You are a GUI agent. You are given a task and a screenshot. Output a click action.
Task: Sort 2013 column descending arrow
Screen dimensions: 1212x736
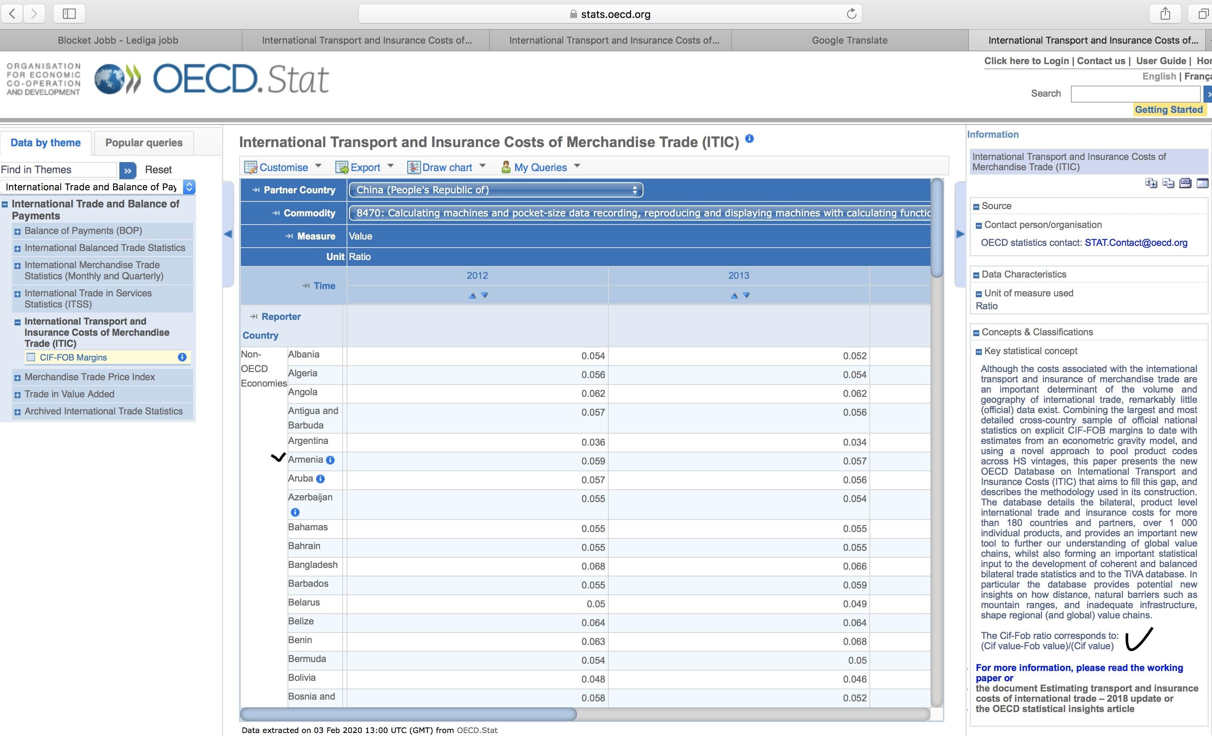click(746, 296)
